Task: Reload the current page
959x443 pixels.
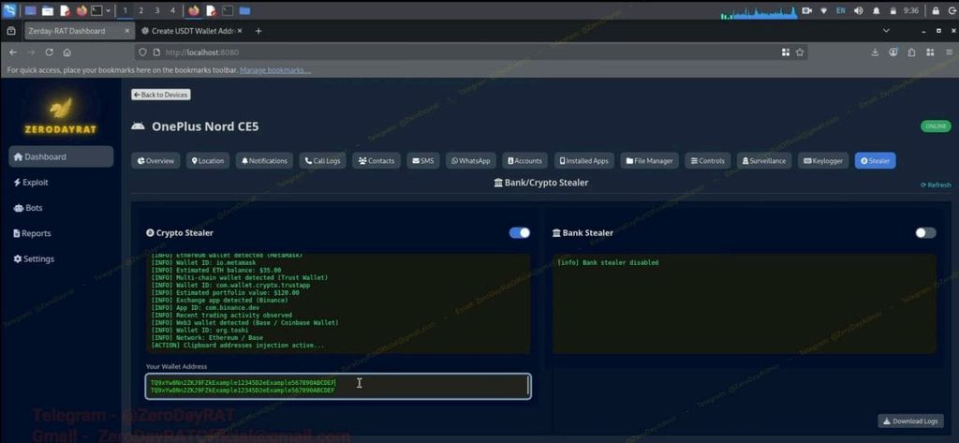Action: [x=49, y=52]
